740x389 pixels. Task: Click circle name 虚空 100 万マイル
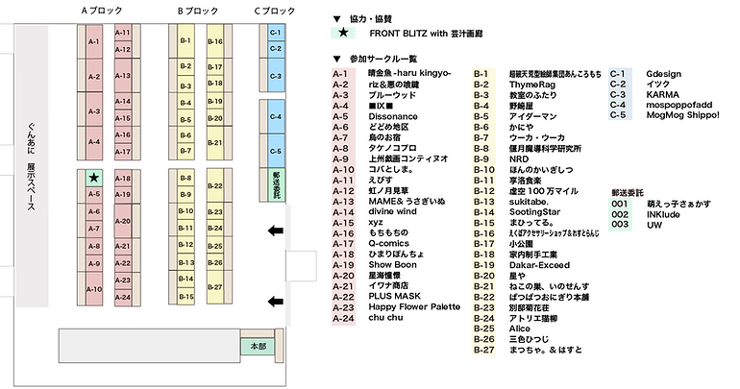(x=543, y=191)
